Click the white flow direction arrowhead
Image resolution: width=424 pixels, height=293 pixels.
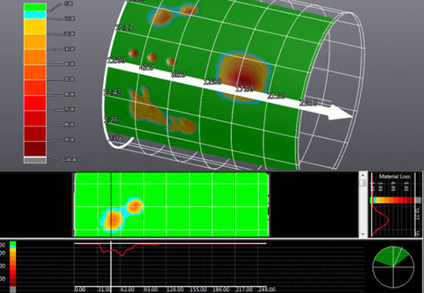340,113
